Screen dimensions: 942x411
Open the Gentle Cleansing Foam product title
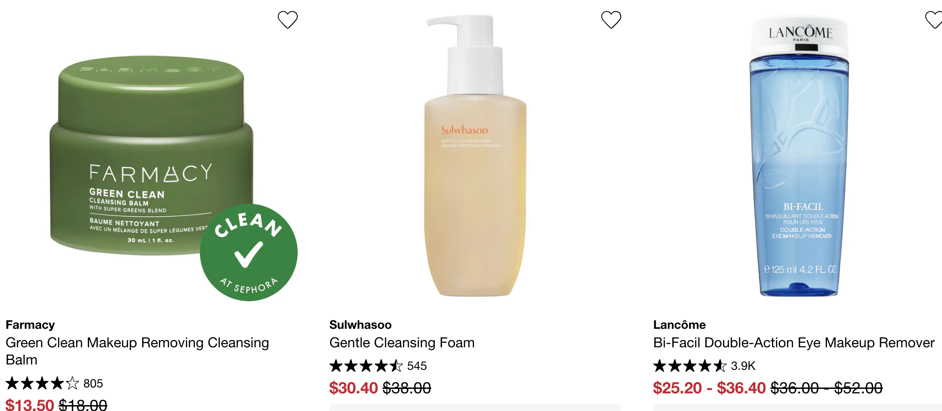pyautogui.click(x=402, y=343)
